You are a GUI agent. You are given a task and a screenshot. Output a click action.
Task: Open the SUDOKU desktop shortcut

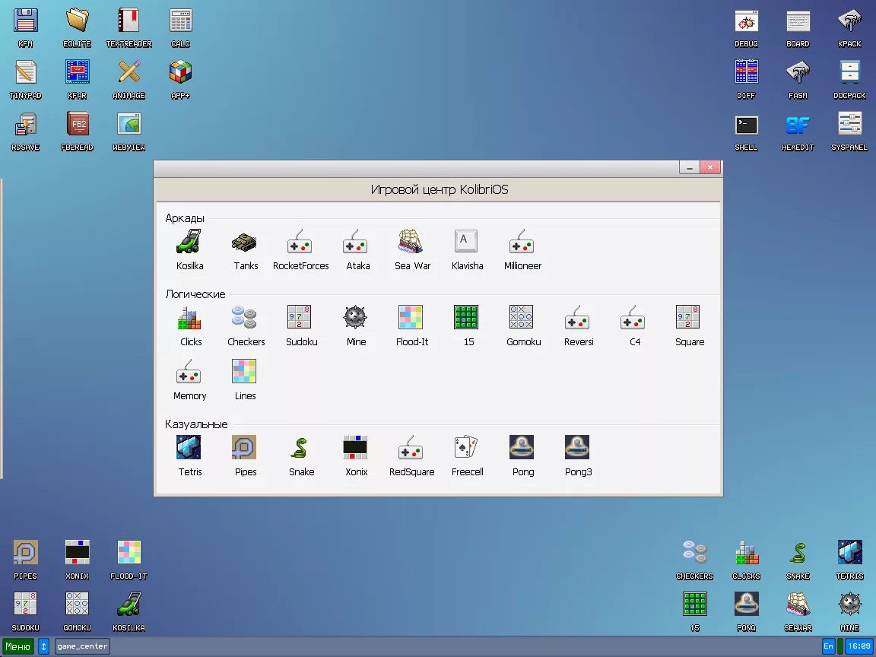coord(25,611)
